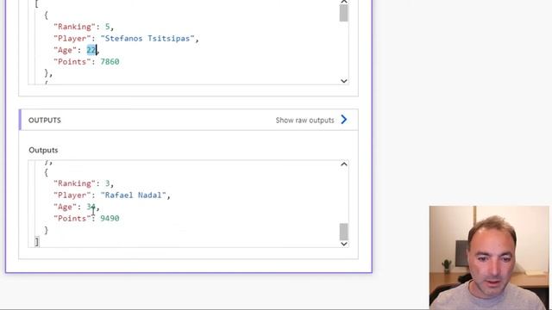
Task: Click the presenter webcam video thumbnail
Action: click(x=489, y=257)
